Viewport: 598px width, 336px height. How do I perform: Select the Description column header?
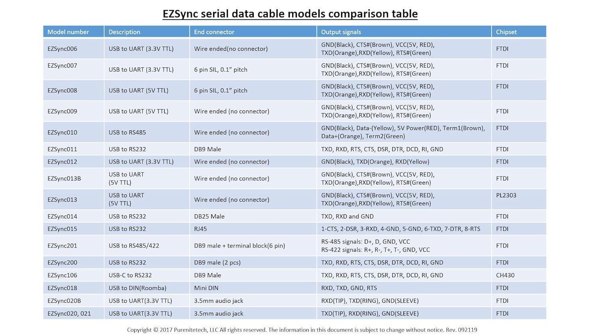124,32
